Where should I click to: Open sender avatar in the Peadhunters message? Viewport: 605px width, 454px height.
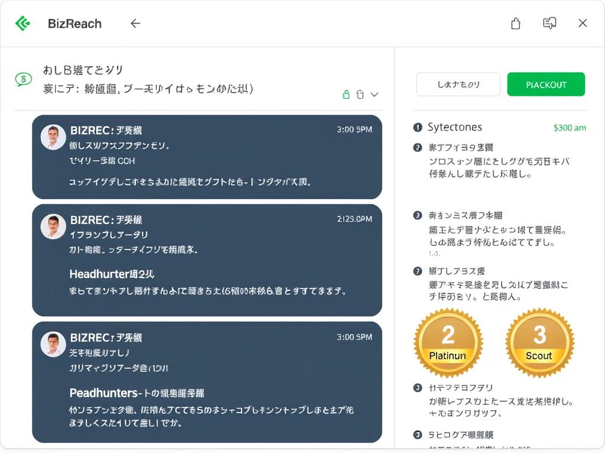pyautogui.click(x=53, y=344)
